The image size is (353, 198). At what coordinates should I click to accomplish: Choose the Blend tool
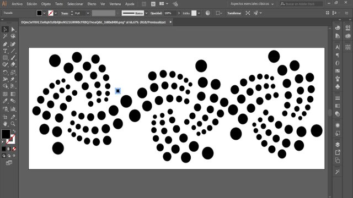click(x=13, y=101)
